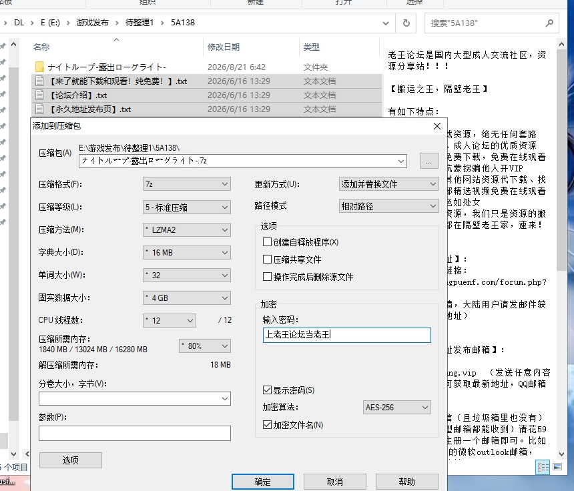
Task: Open 字典大小 dropdown showing 16 MB
Action: tap(187, 252)
